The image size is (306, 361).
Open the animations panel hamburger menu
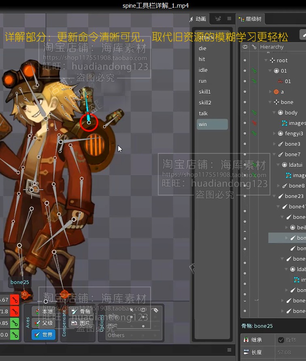pyautogui.click(x=229, y=19)
